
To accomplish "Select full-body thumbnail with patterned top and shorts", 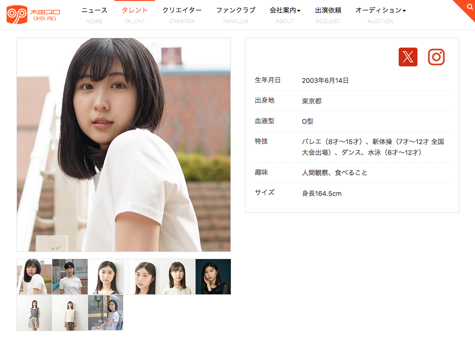I will (34, 313).
